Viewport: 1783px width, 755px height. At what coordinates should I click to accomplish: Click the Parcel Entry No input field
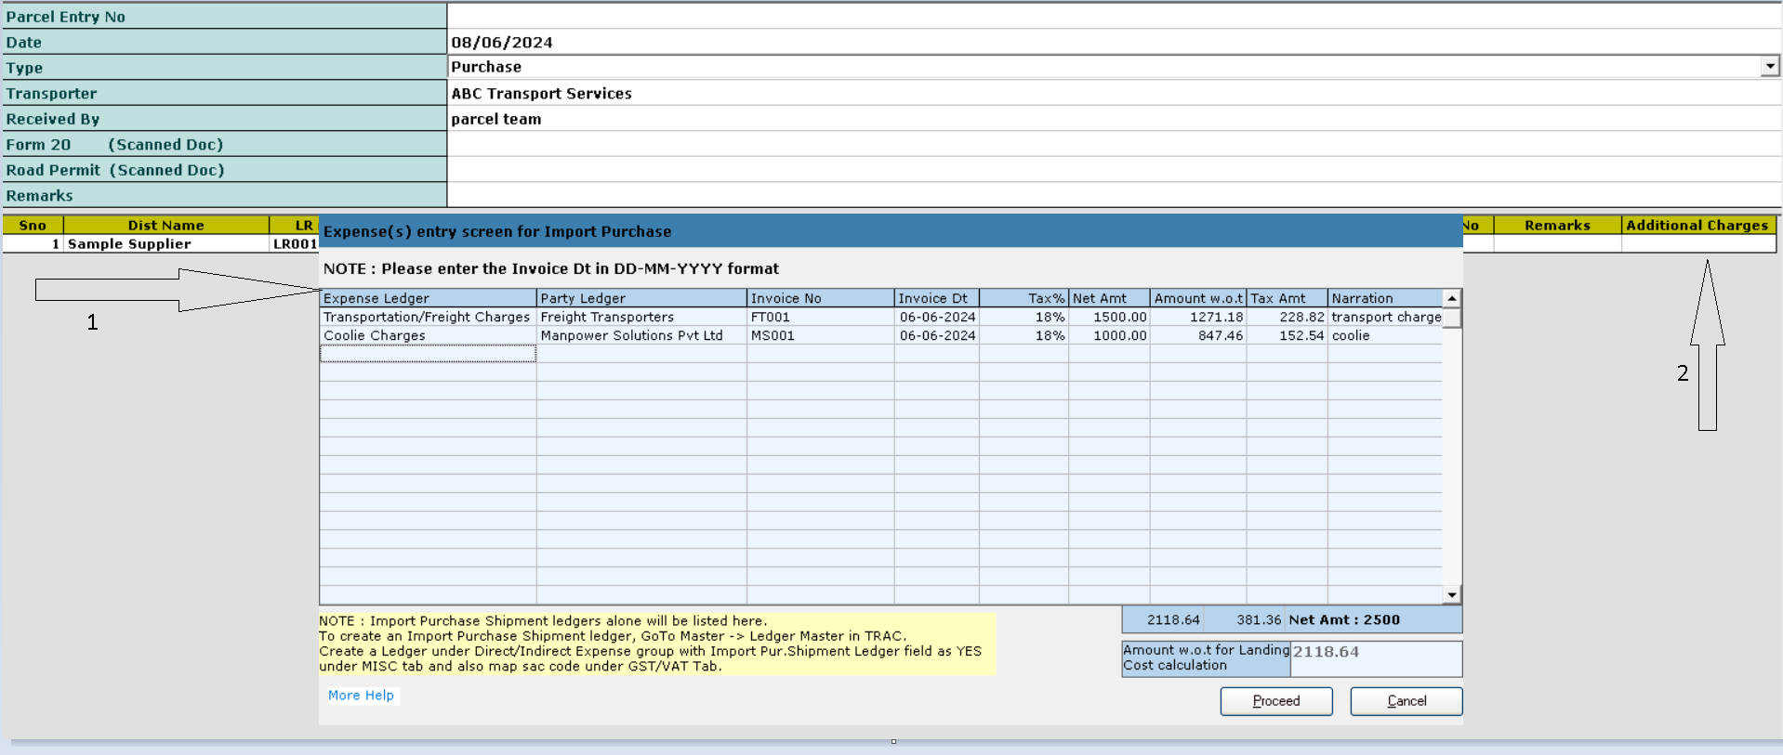(1114, 16)
